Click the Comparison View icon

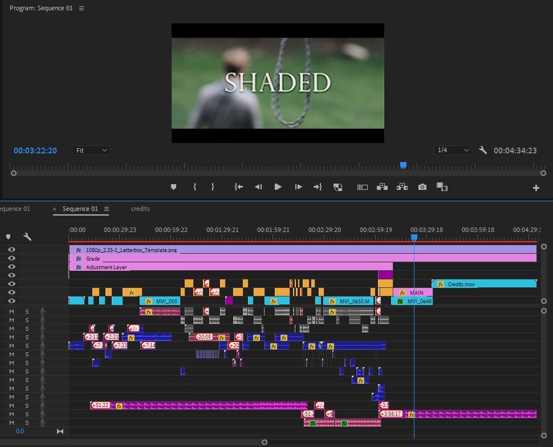tap(442, 186)
